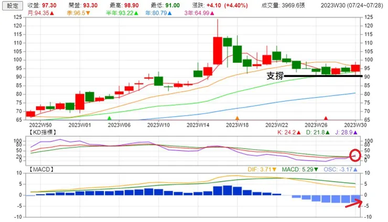Image resolution: width=388 pixels, height=222 pixels.
Task: Click the 2023W06 axis label
Action: point(119,125)
